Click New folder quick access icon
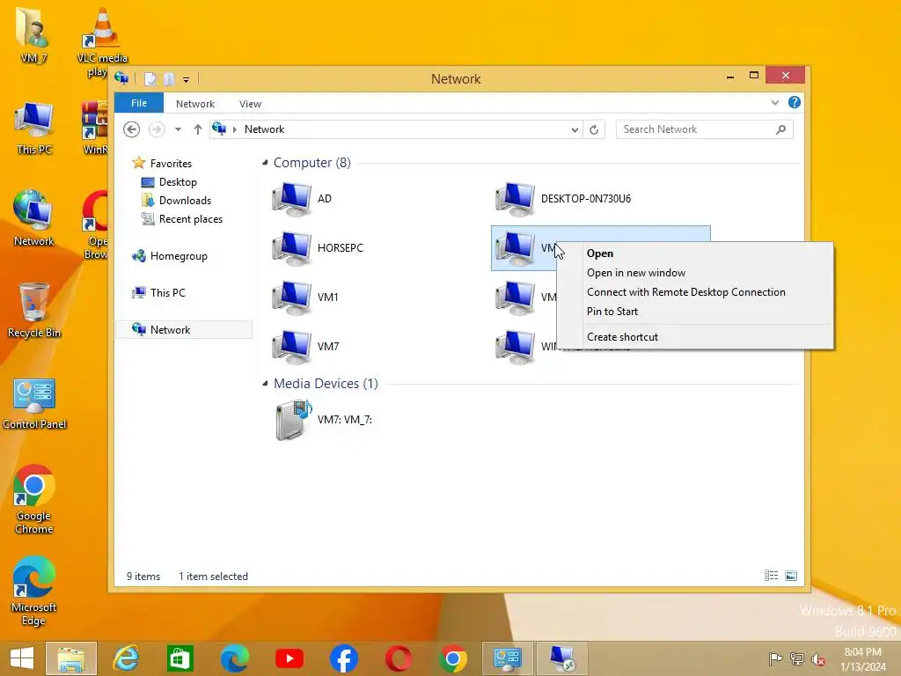This screenshot has width=901, height=676. tap(169, 78)
